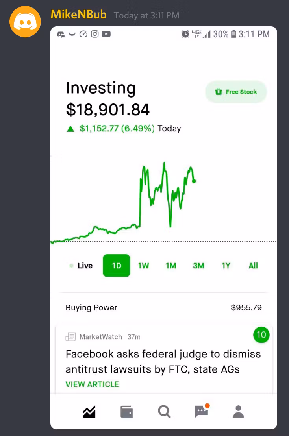289x436 pixels.
Task: Click the Discord avatar of MikeNBub
Action: 25,21
